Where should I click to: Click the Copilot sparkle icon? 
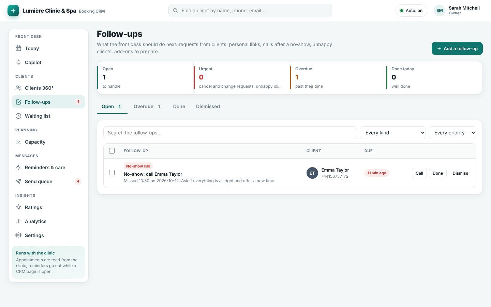point(18,62)
